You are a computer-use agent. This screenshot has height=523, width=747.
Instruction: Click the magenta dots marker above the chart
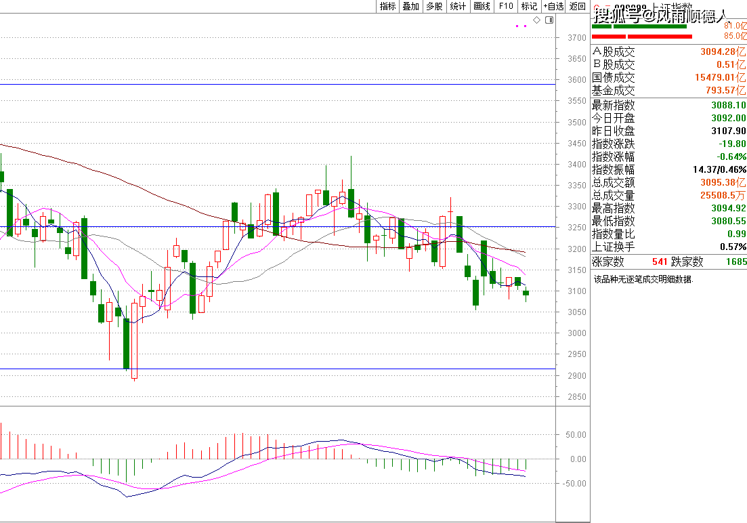[x=521, y=26]
